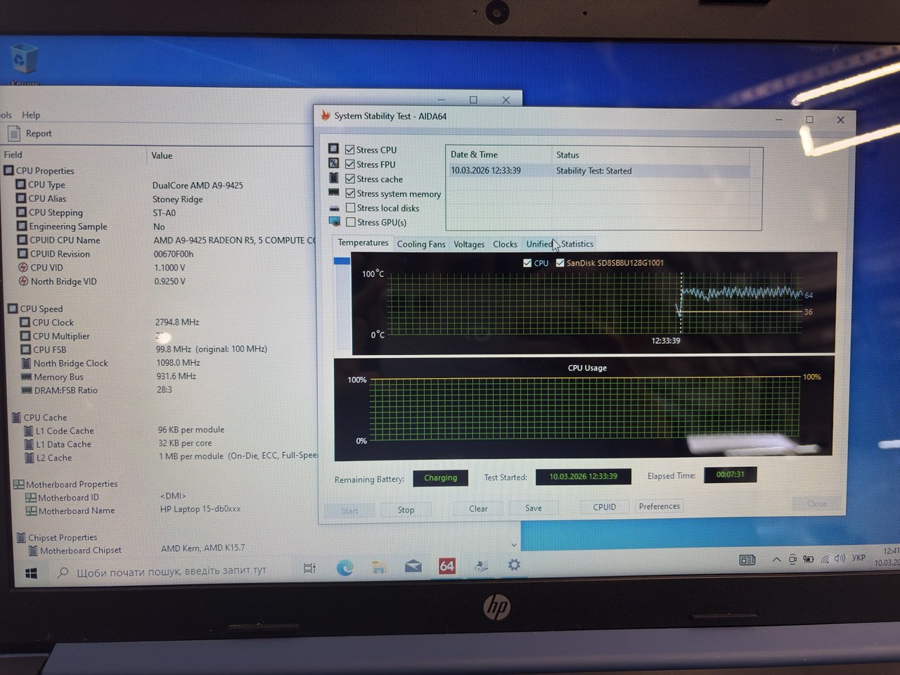Open the Recycle Bin desktop icon
The width and height of the screenshot is (900, 675).
click(25, 60)
